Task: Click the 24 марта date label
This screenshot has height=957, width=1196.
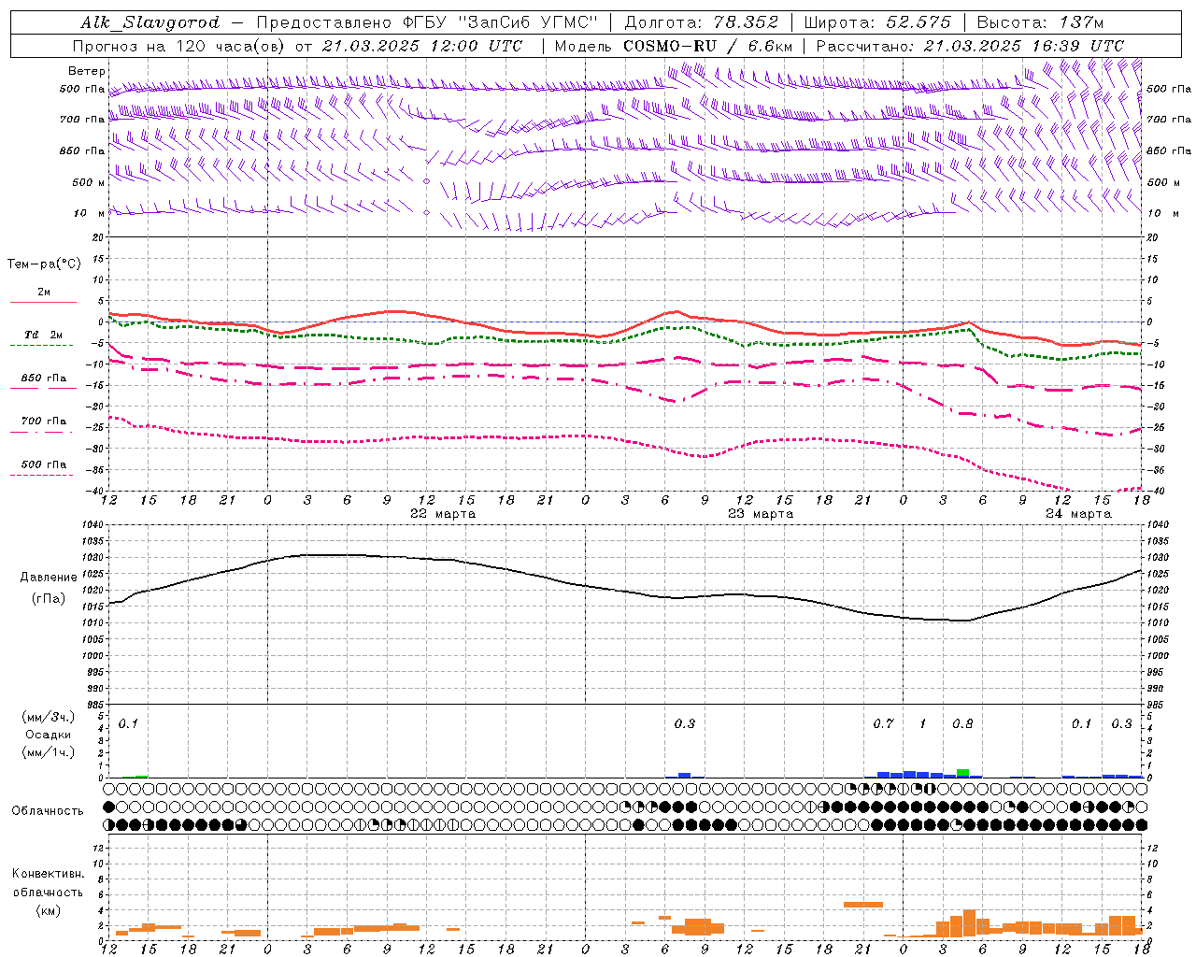Action: click(1078, 514)
